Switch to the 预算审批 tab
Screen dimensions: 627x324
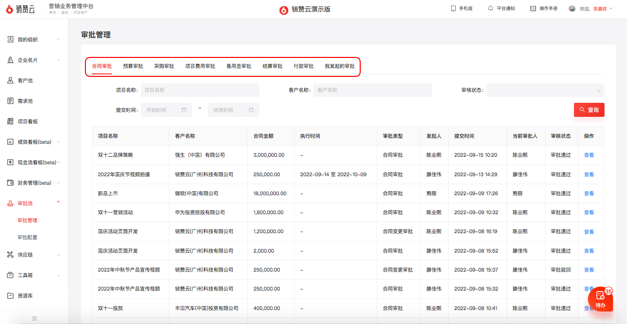[x=133, y=66]
